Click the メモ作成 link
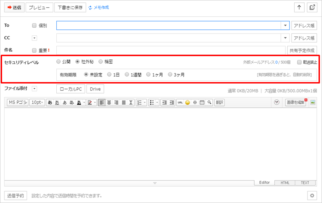 pyautogui.click(x=99, y=7)
